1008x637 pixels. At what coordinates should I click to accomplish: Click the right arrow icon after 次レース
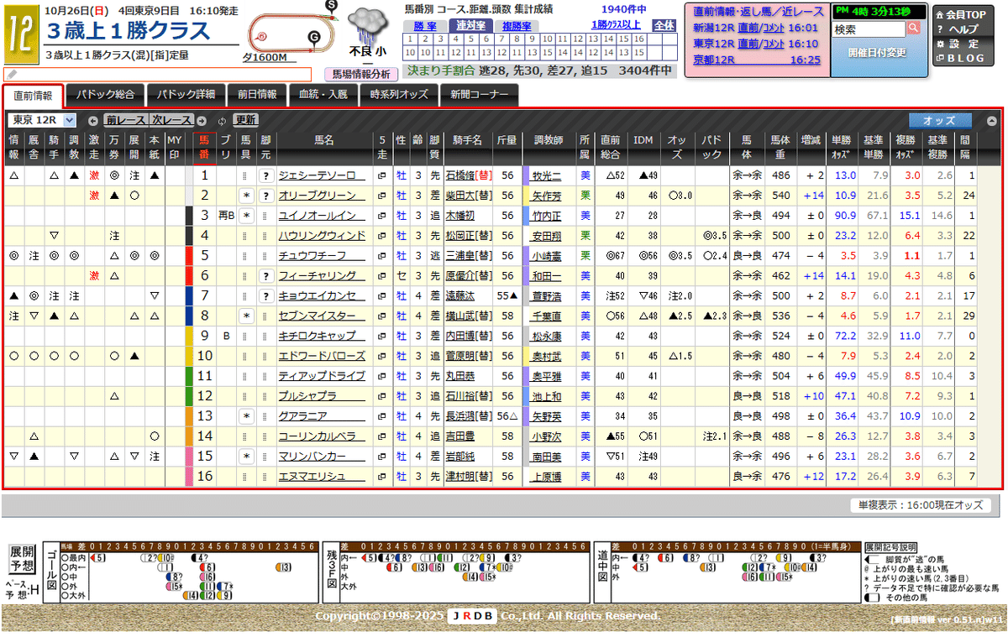(202, 120)
